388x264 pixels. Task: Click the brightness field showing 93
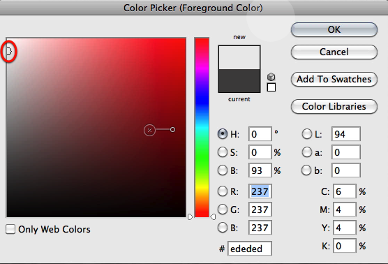pos(260,170)
